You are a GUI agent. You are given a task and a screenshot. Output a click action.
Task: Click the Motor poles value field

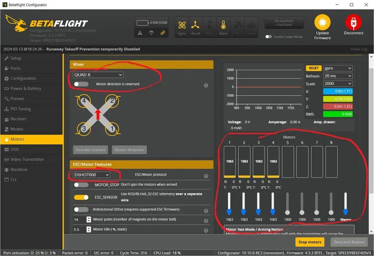point(80,219)
